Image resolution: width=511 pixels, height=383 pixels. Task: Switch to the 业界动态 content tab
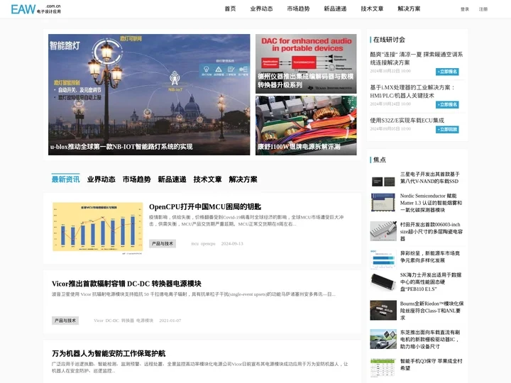coord(101,179)
